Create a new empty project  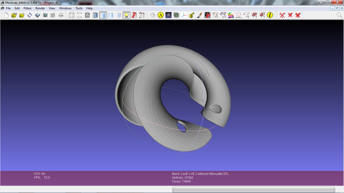6,15
